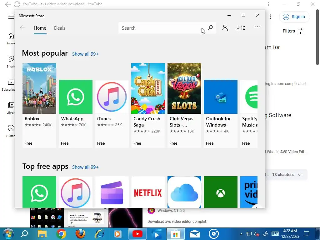Open YouTube History in the sidebar
Screen dimensions: 320x240
pos(11,131)
